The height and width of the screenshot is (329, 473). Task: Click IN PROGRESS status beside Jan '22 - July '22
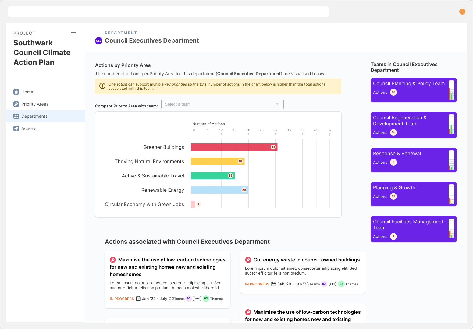[x=122, y=299]
